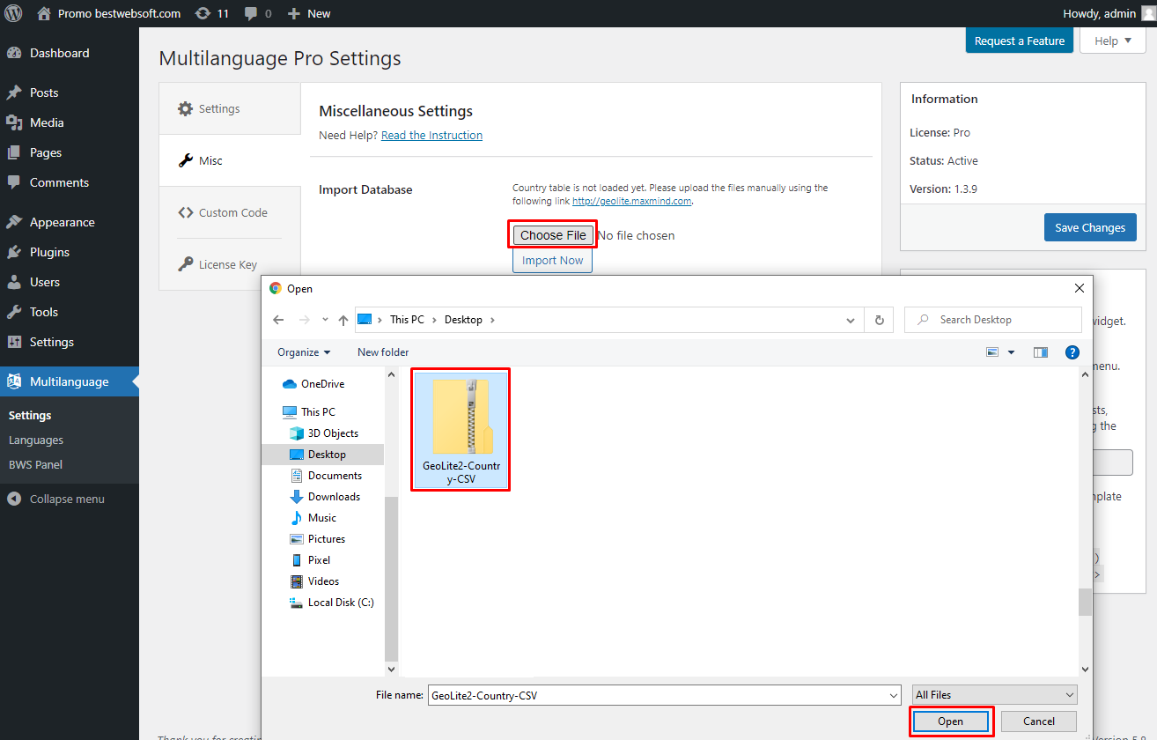Click the Pages icon in sidebar
Screen dimensions: 1157x740
(14, 152)
